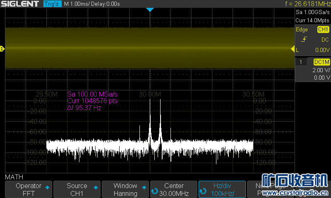Expand the Window option arrow
Screen dimensions: 331x198
point(144,187)
